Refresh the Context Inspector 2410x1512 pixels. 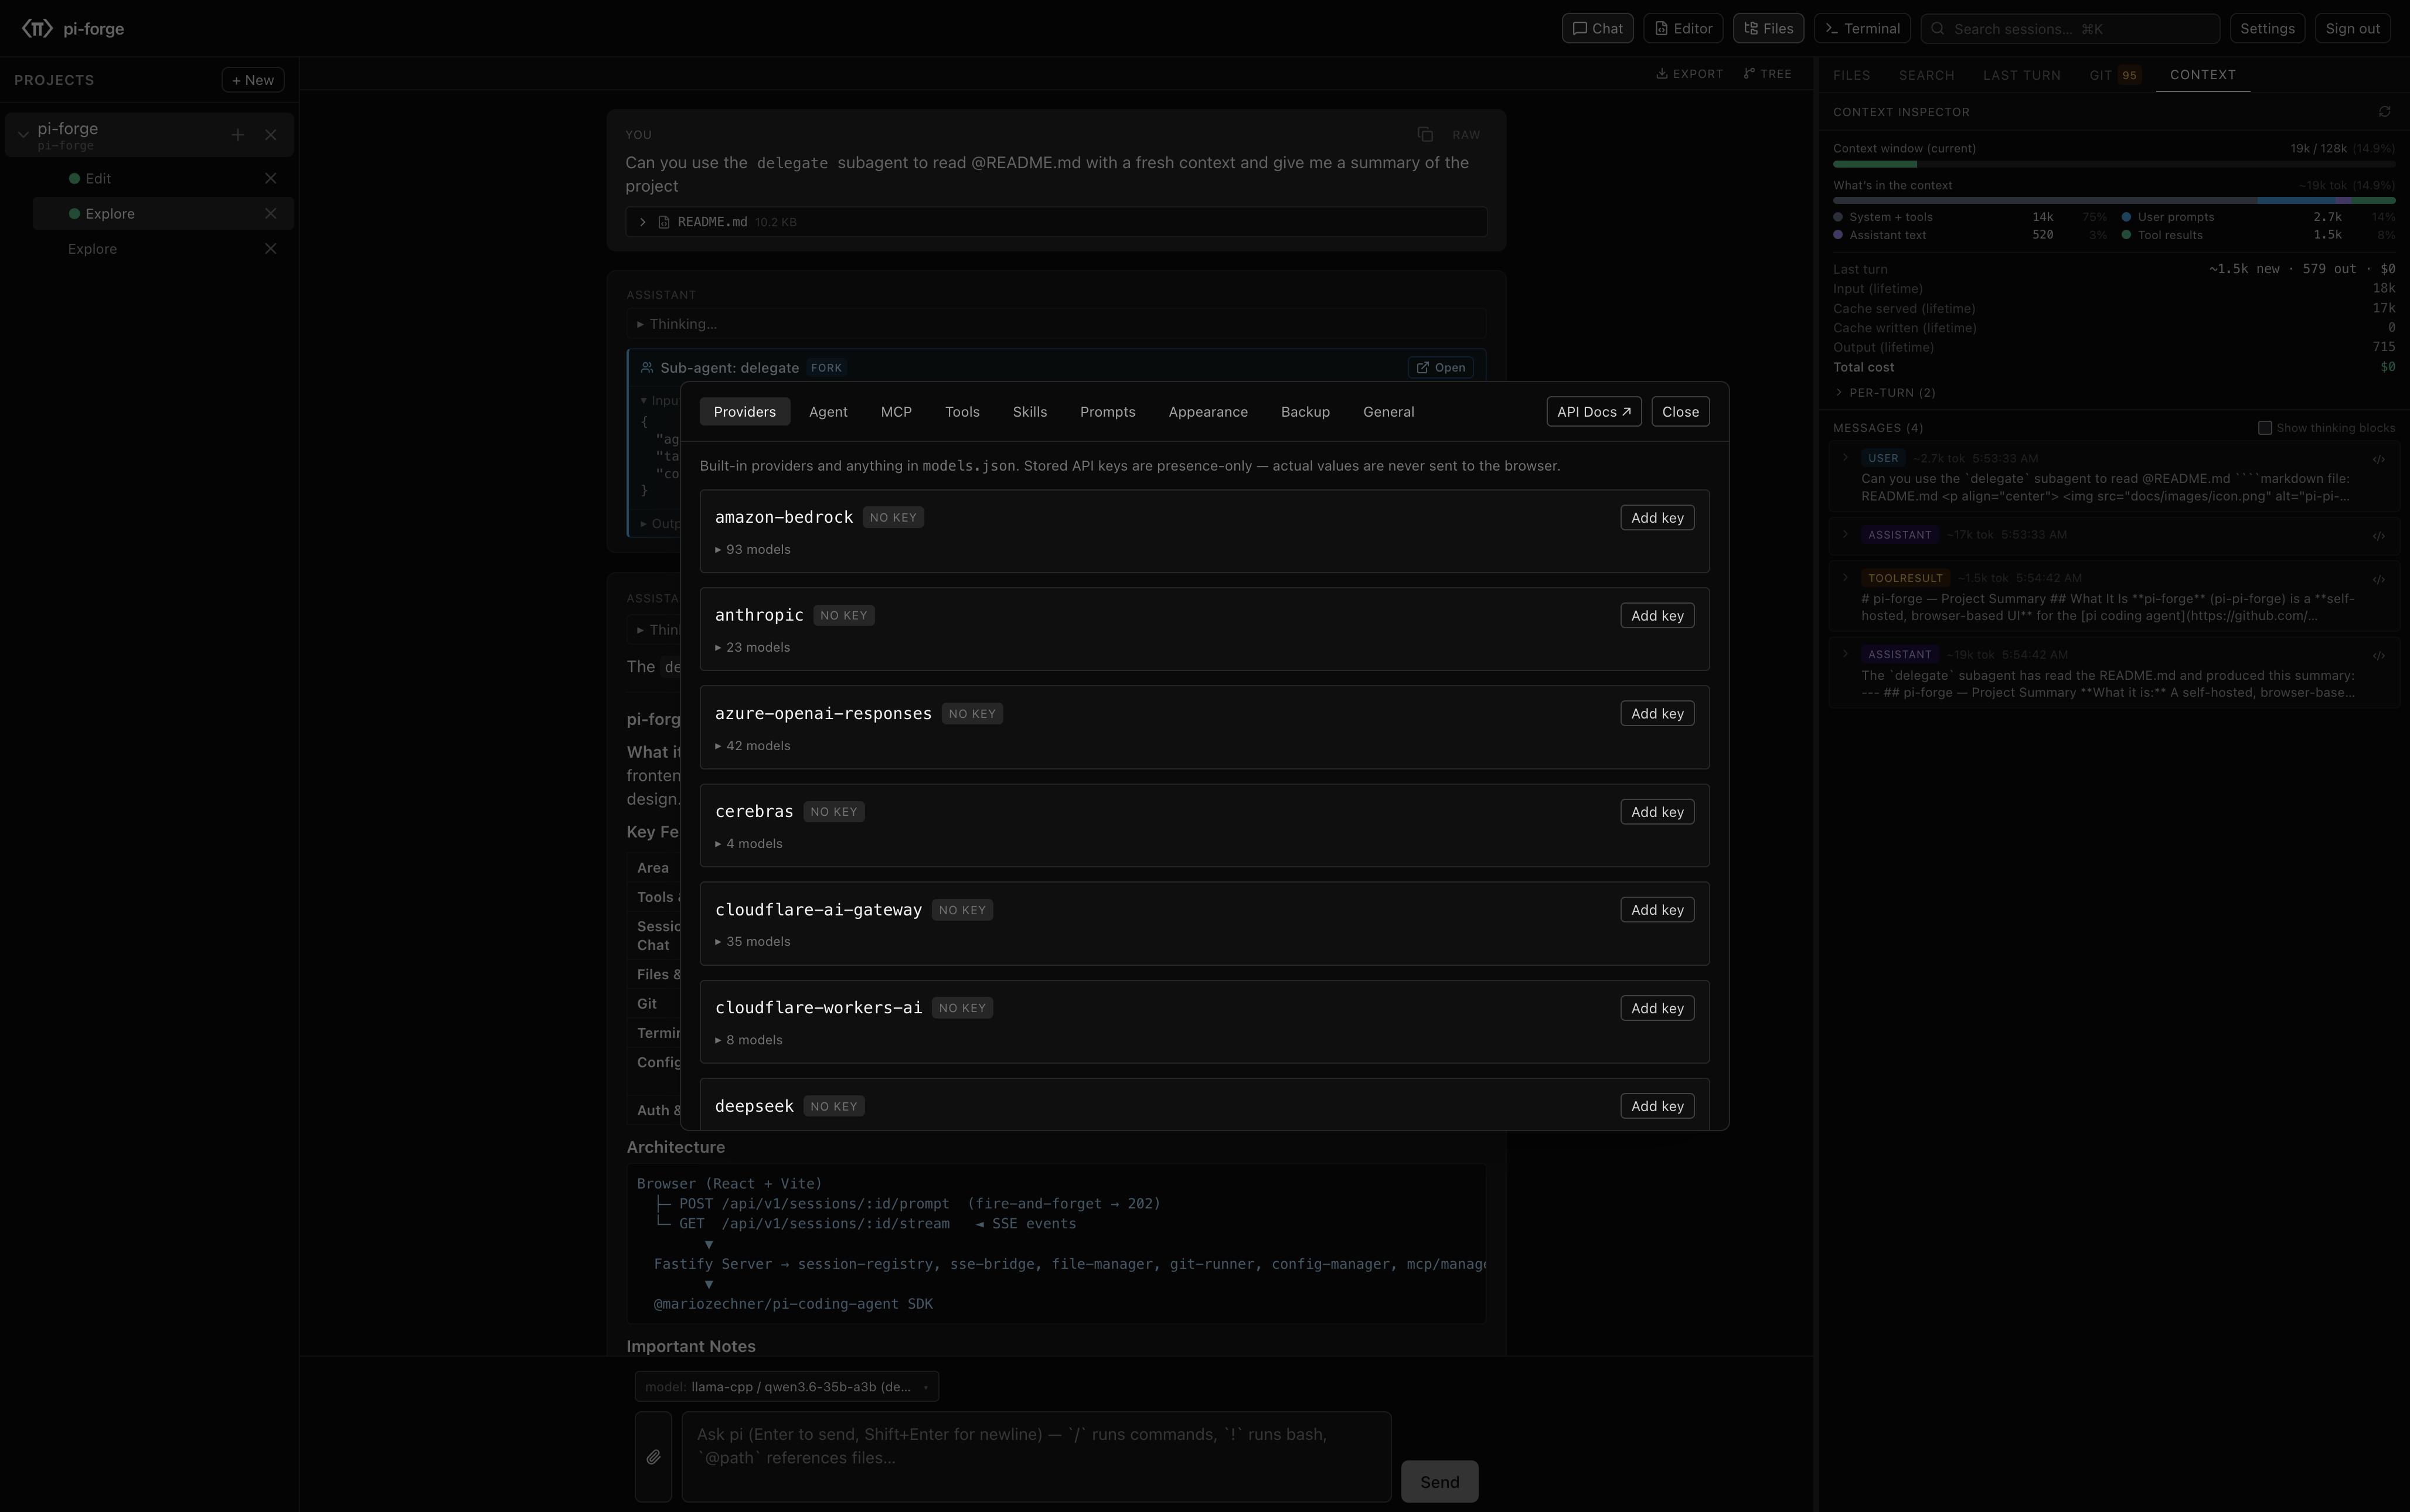(2384, 112)
